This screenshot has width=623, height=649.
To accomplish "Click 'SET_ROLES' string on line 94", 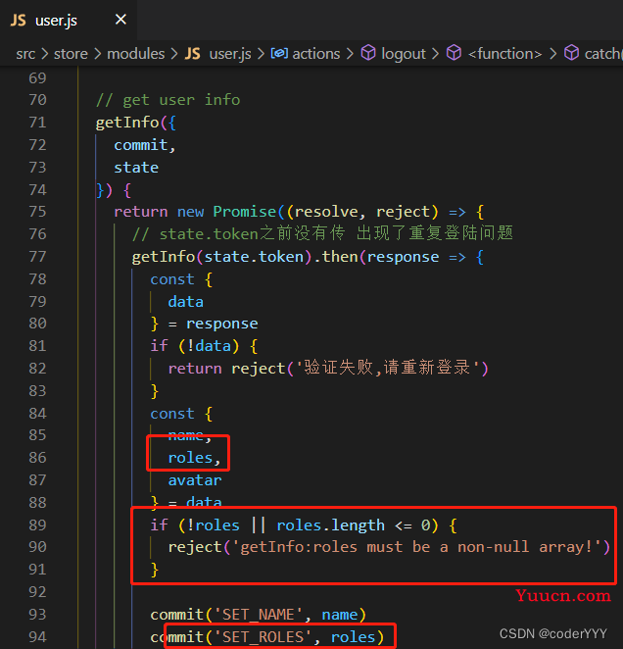I will [x=264, y=636].
